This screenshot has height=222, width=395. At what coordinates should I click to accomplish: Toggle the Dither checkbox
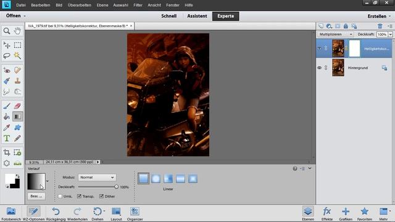[x=101, y=196]
